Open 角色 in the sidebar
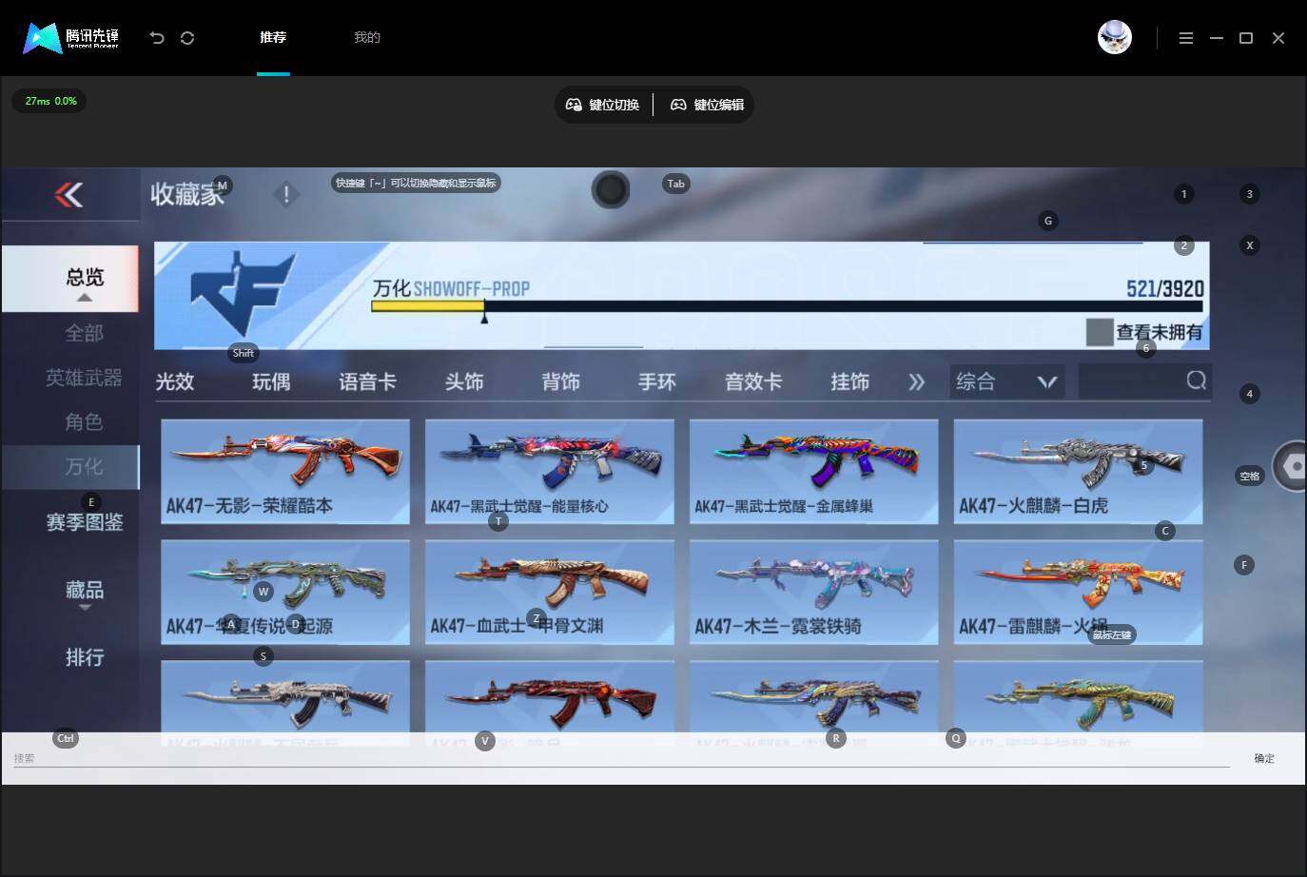 point(84,421)
